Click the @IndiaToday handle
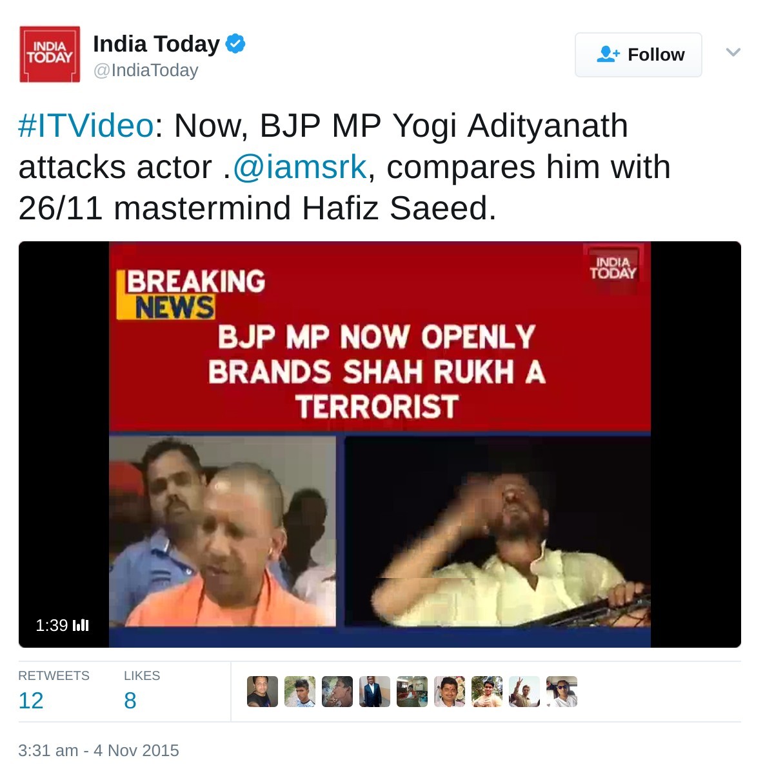Viewport: 765px width, 769px height. pos(146,70)
